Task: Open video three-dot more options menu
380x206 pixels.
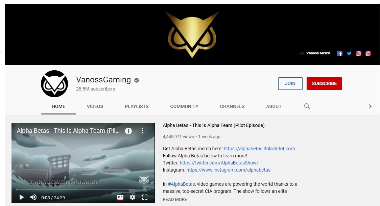Action: coord(142,131)
